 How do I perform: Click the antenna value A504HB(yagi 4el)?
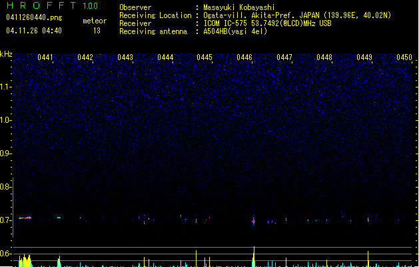pyautogui.click(x=235, y=31)
